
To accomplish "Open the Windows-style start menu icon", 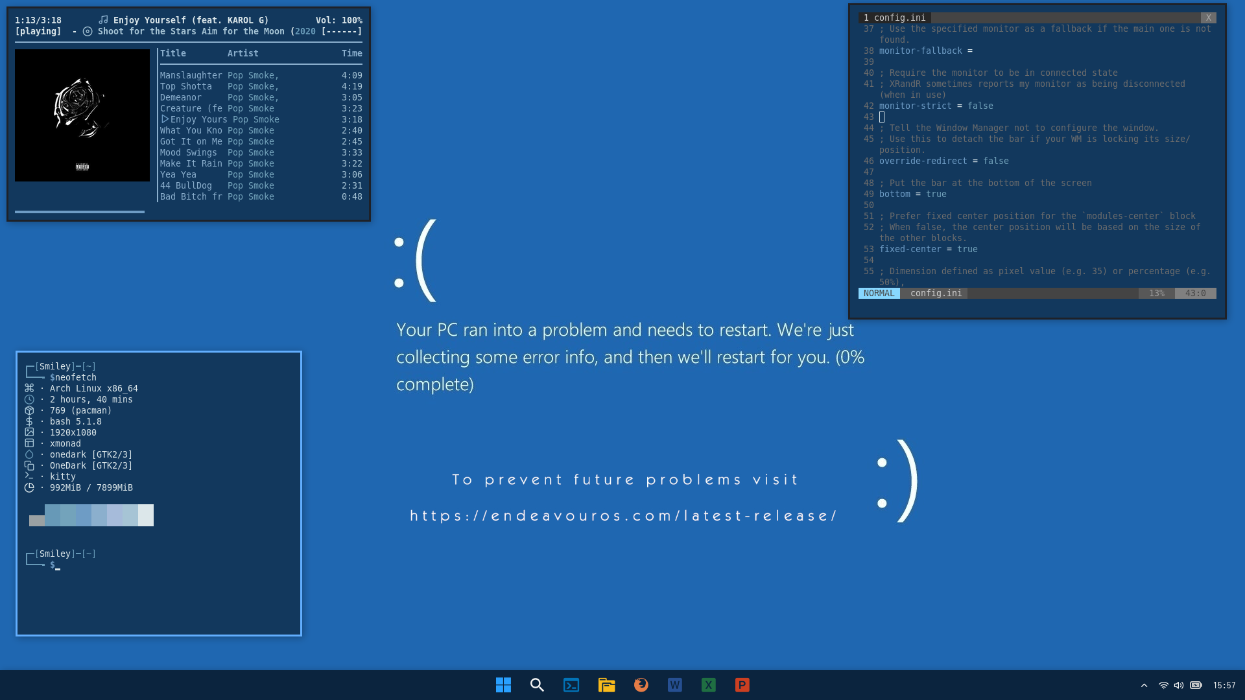I will (503, 685).
